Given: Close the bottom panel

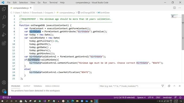Looking at the screenshot, I should pos(180,86).
